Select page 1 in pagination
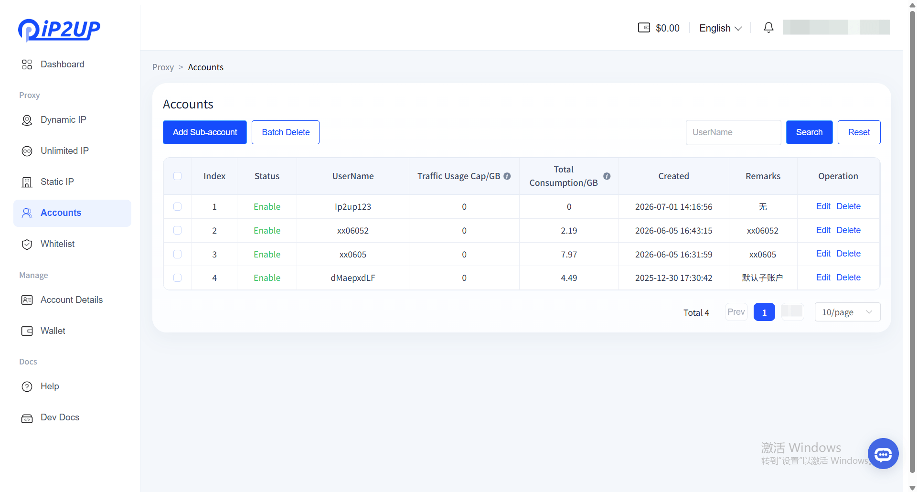 coord(764,312)
